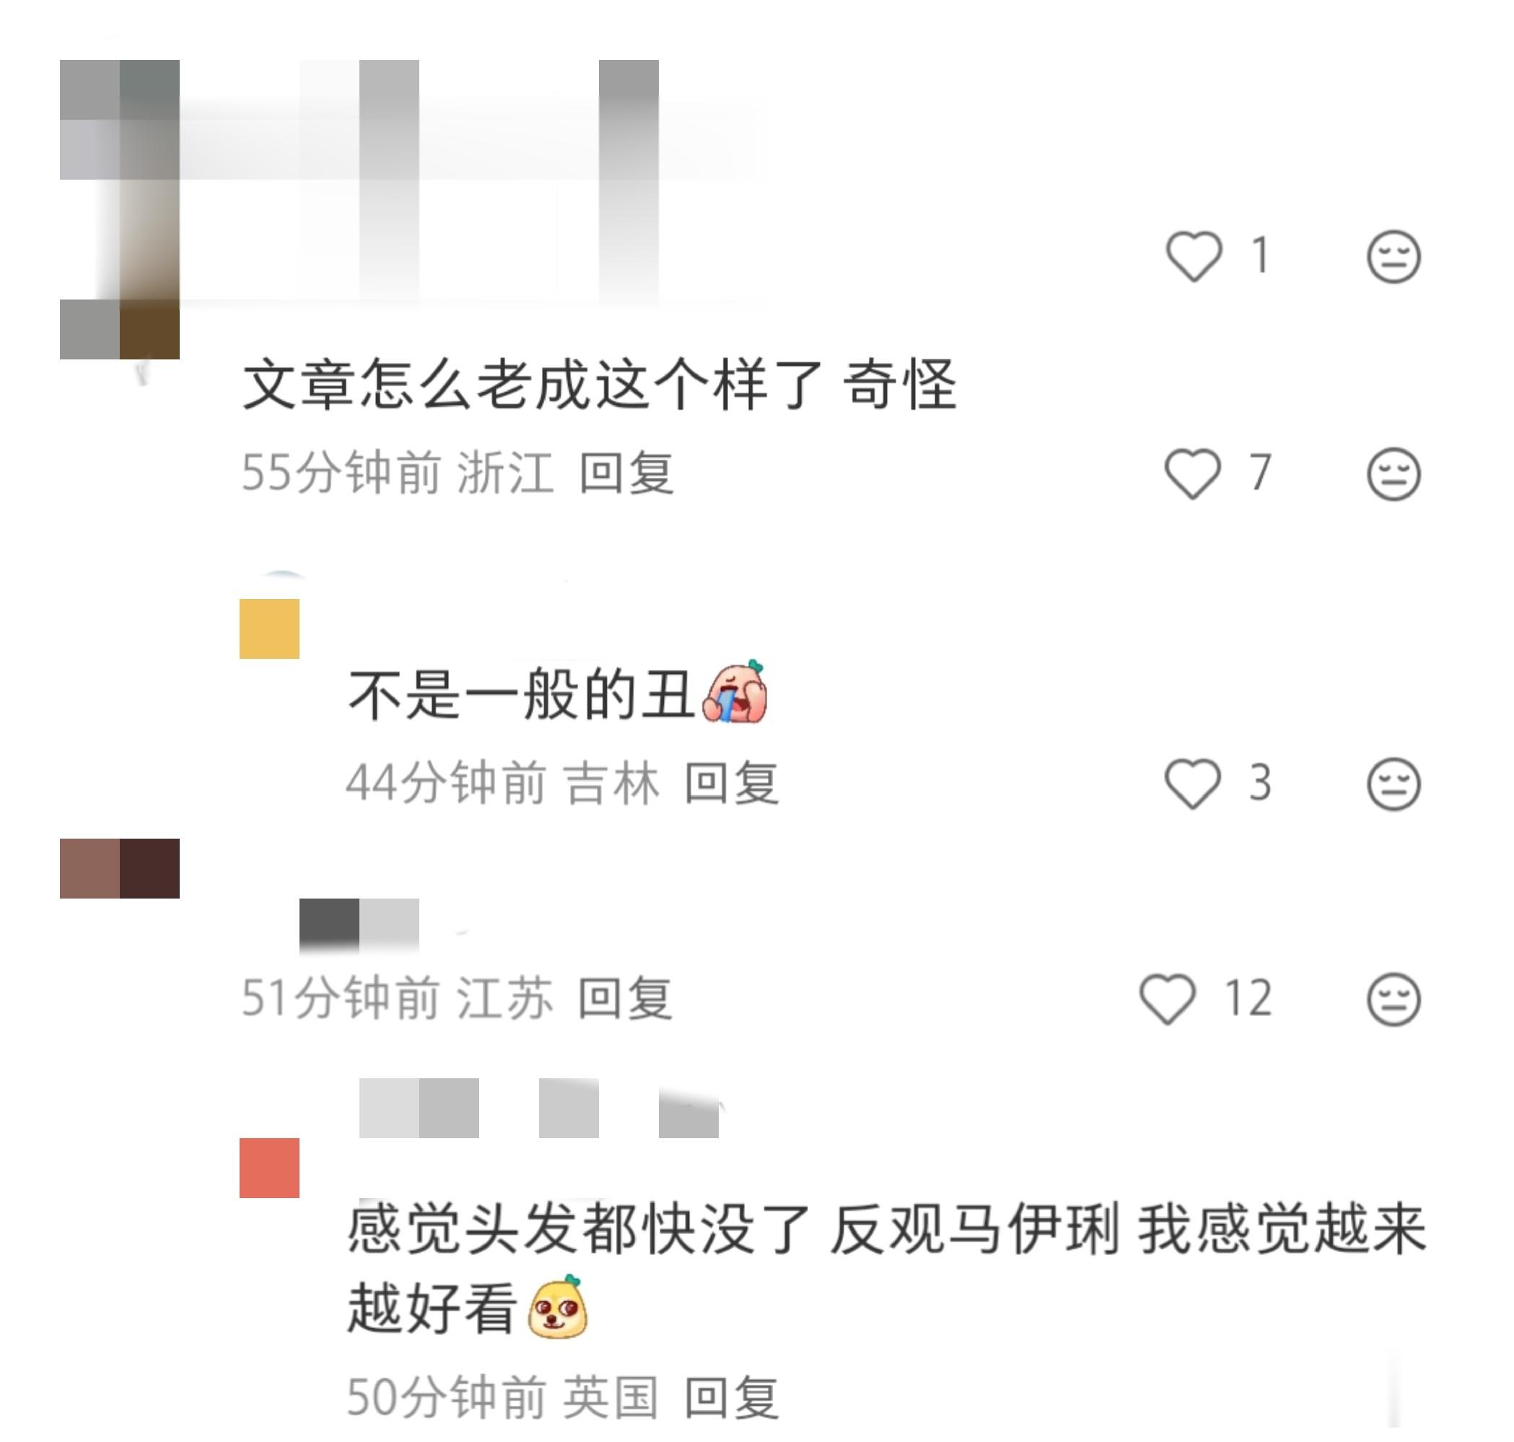Dislike the 不是一般的丑 reply

coord(1393,784)
